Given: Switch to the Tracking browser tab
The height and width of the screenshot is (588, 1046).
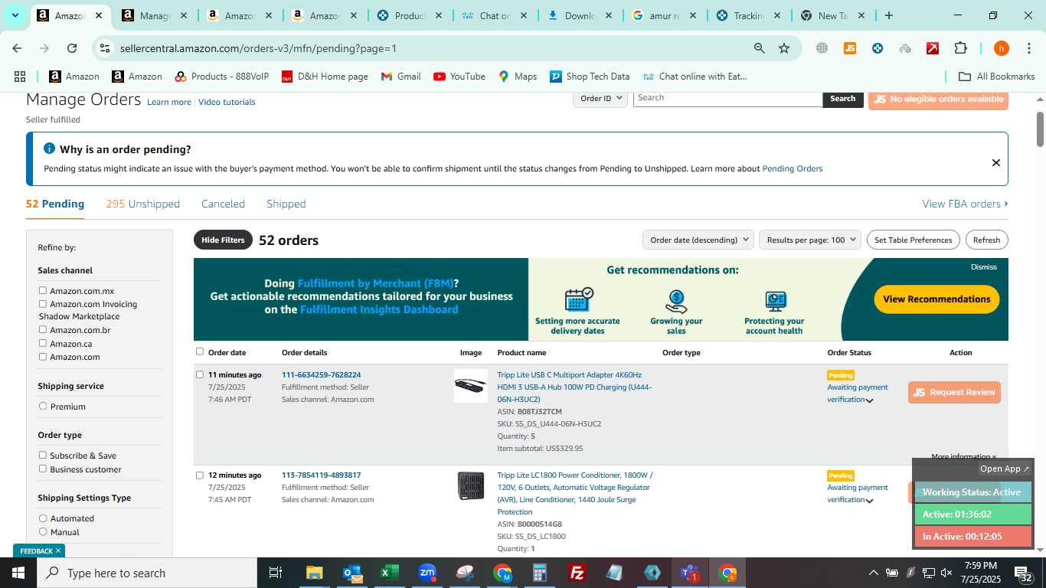Looking at the screenshot, I should click(749, 15).
